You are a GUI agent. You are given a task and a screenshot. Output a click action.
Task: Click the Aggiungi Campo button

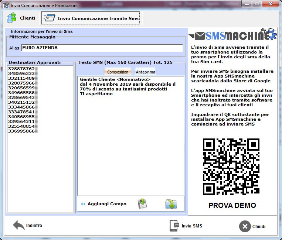tap(104, 204)
